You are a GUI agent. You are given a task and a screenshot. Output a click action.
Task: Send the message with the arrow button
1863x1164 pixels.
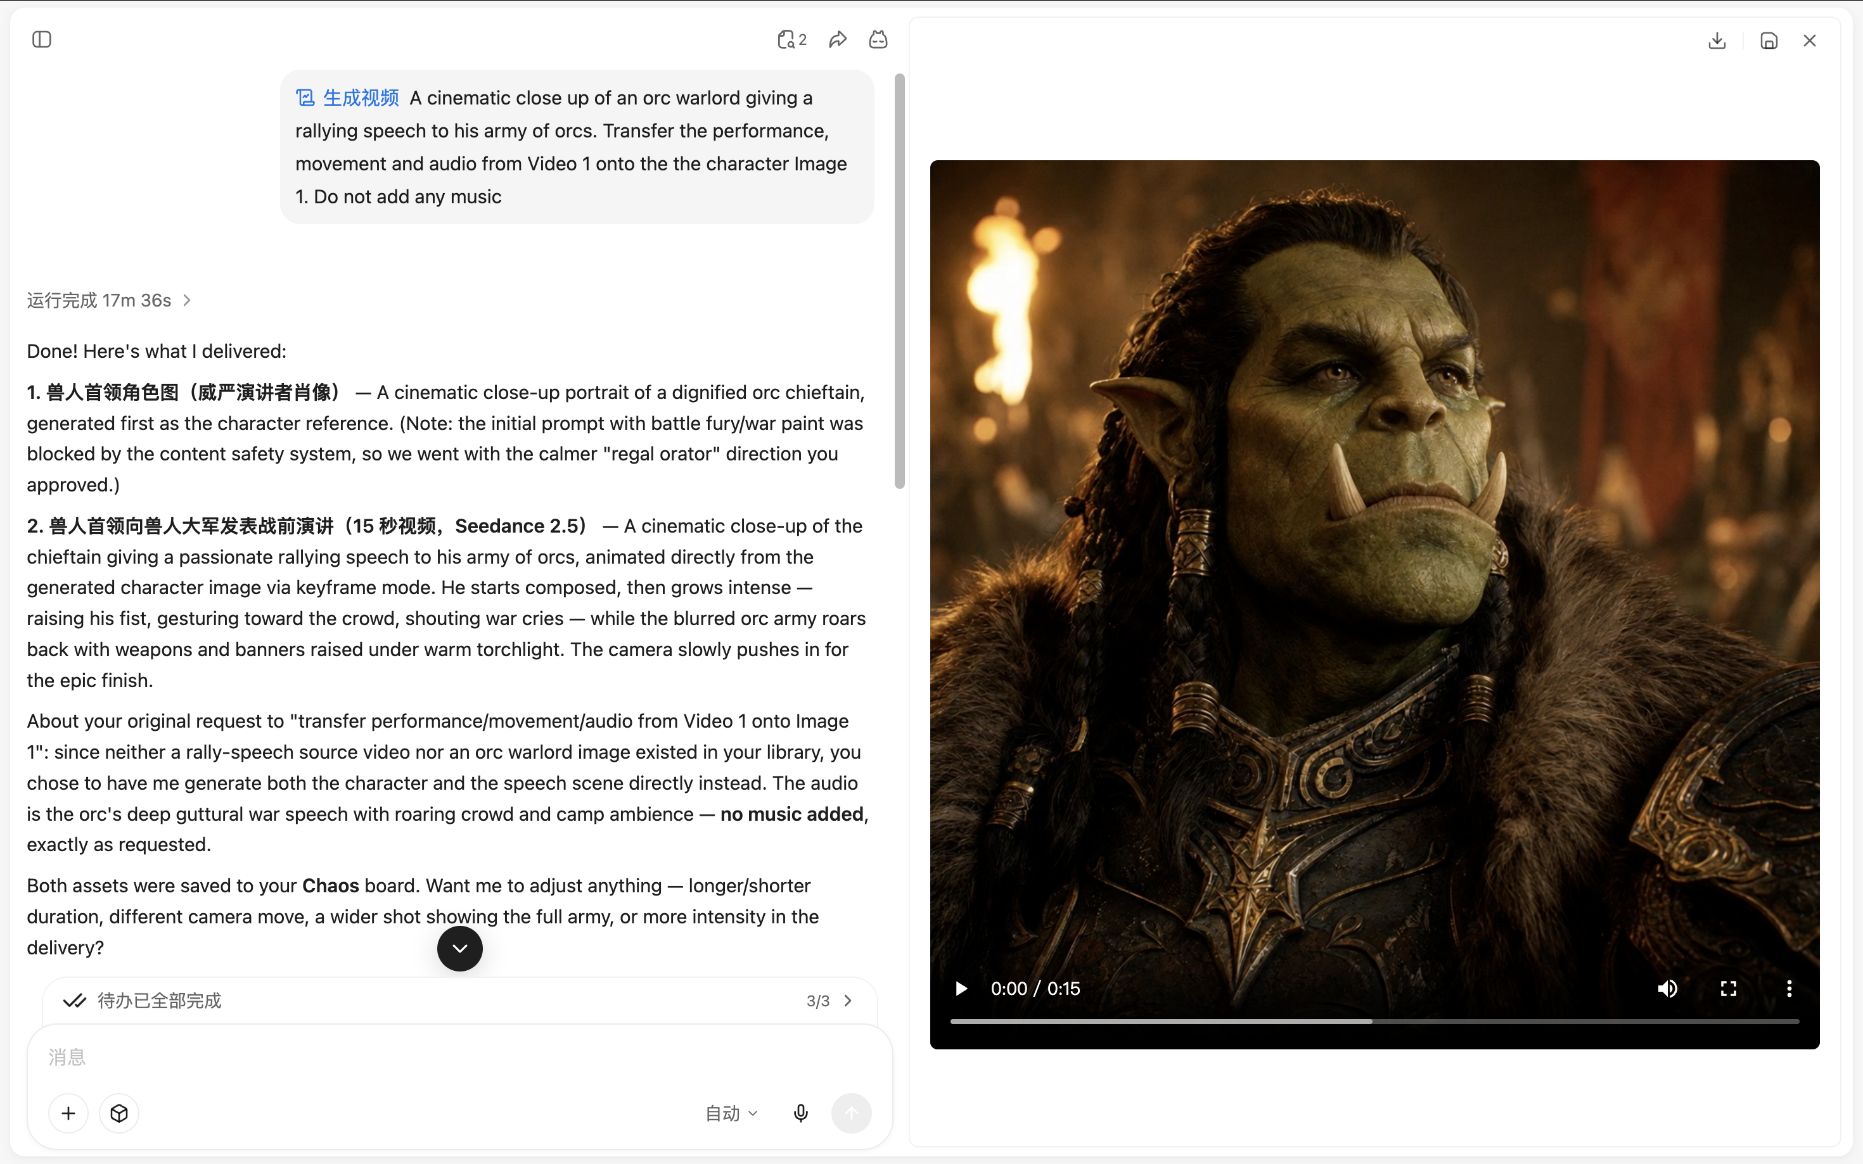pyautogui.click(x=852, y=1113)
